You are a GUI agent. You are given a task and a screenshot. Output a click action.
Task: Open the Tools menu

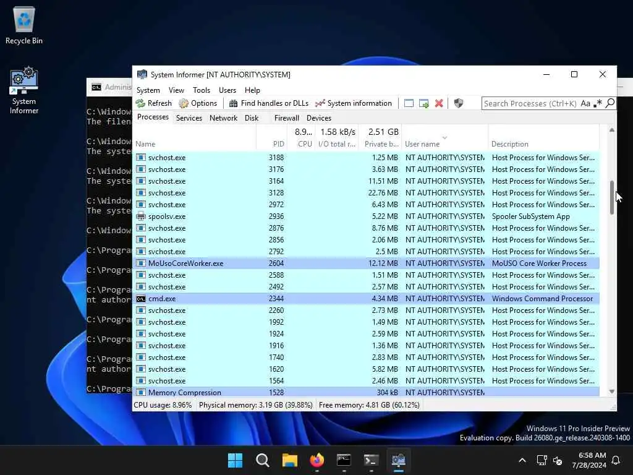pyautogui.click(x=202, y=90)
